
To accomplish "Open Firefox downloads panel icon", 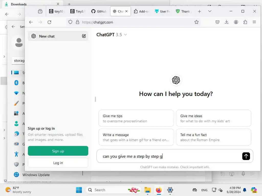I will [x=227, y=22].
